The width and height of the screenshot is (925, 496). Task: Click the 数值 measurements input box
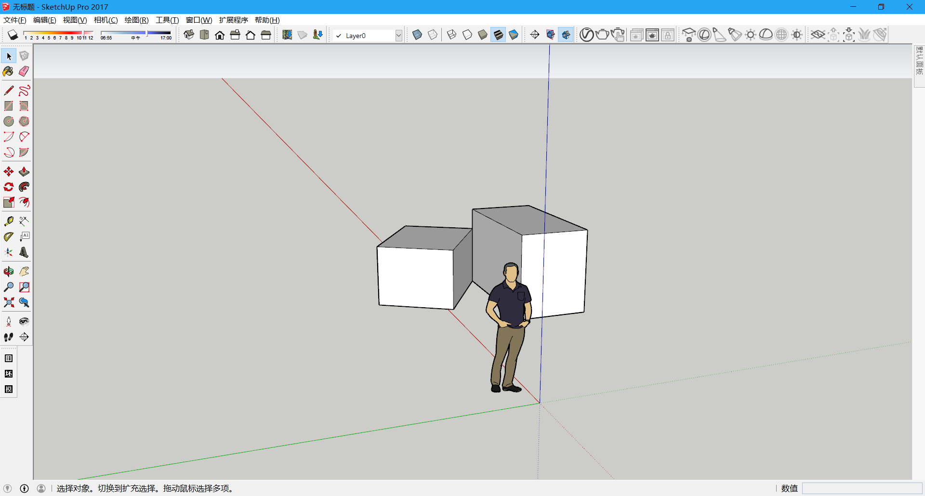pos(861,488)
